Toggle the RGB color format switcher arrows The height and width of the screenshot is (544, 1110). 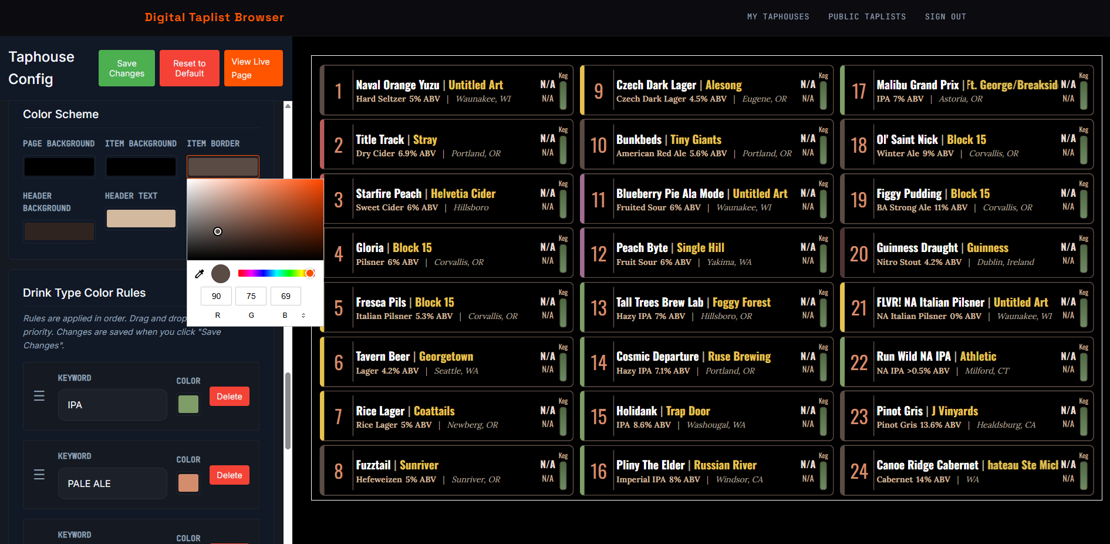(x=303, y=315)
